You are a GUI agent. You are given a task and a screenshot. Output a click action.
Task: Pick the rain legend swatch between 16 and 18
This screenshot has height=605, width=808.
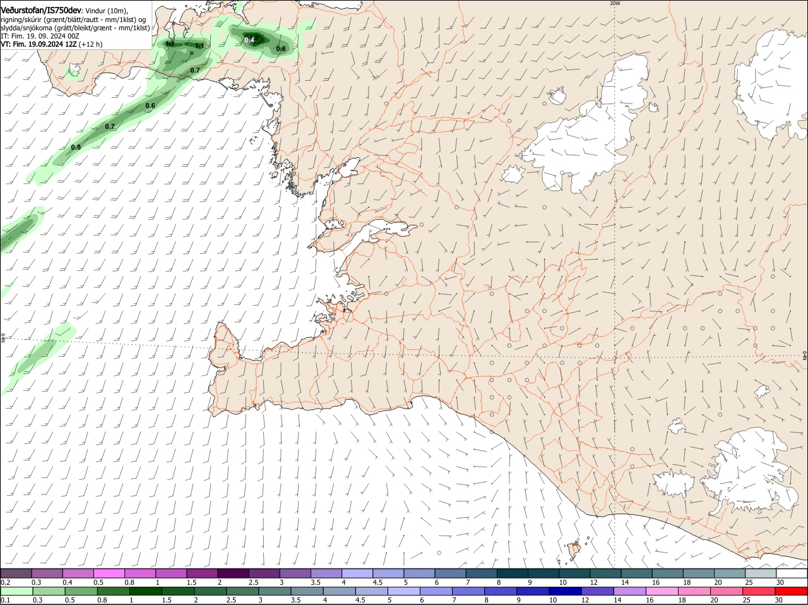tap(661, 591)
